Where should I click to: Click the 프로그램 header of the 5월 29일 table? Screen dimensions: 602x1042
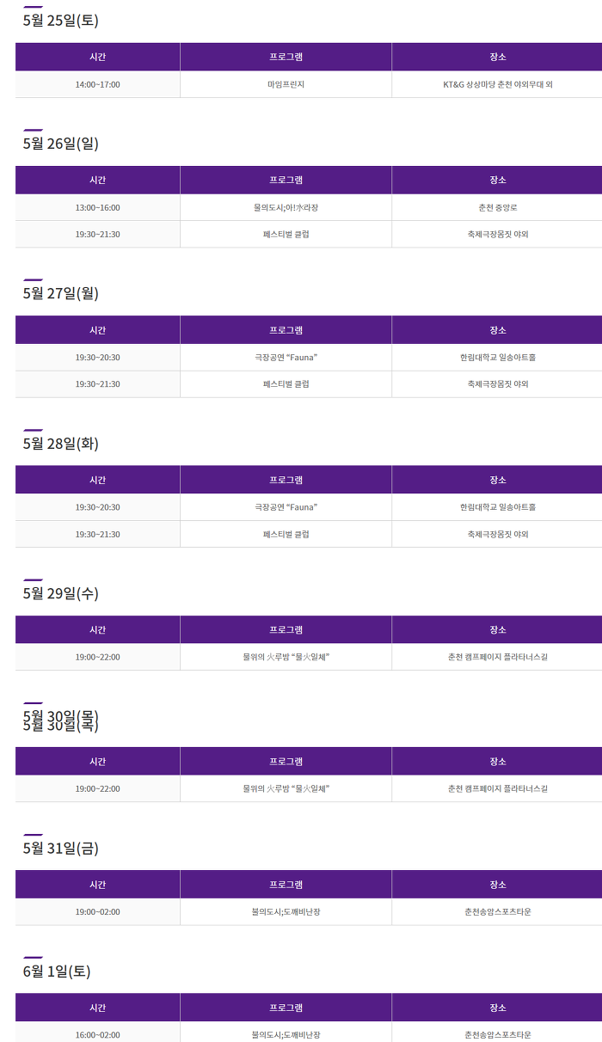tap(286, 629)
